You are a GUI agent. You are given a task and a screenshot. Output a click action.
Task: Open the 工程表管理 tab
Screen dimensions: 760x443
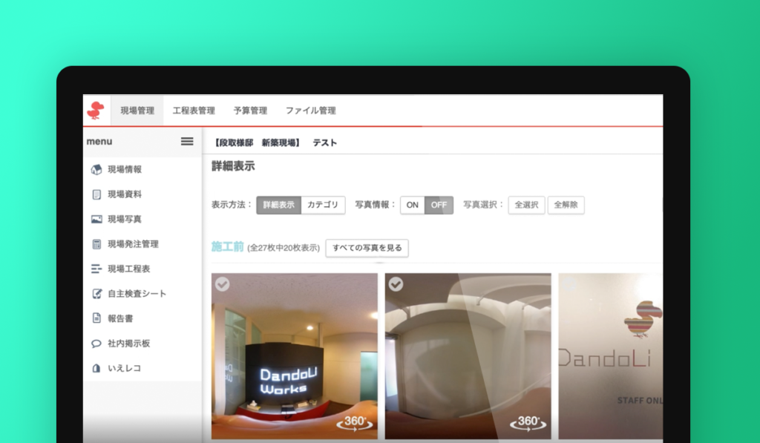tap(194, 111)
